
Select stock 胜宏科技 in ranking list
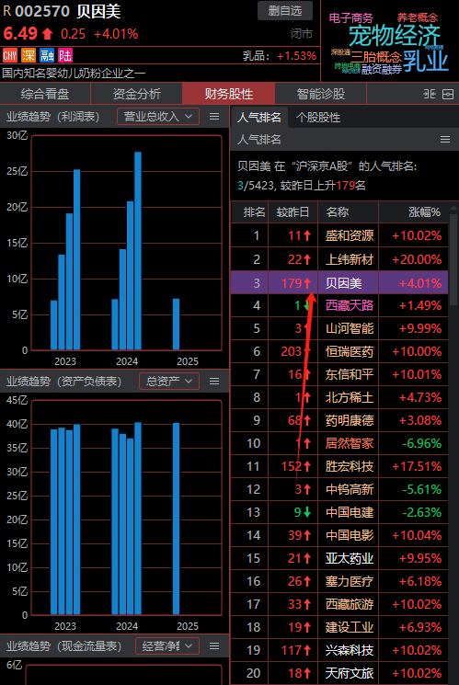[350, 466]
